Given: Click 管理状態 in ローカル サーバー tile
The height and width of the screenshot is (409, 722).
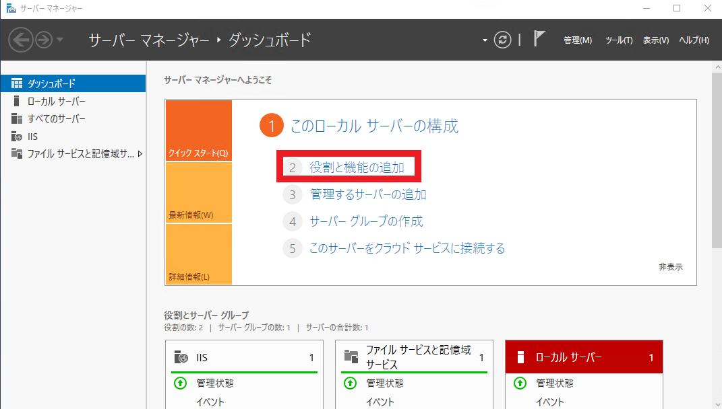Looking at the screenshot, I should tap(555, 383).
